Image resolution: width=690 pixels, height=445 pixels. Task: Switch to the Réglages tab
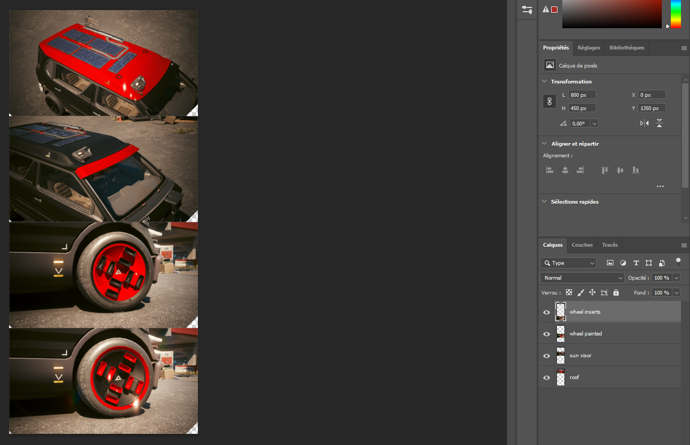point(589,48)
